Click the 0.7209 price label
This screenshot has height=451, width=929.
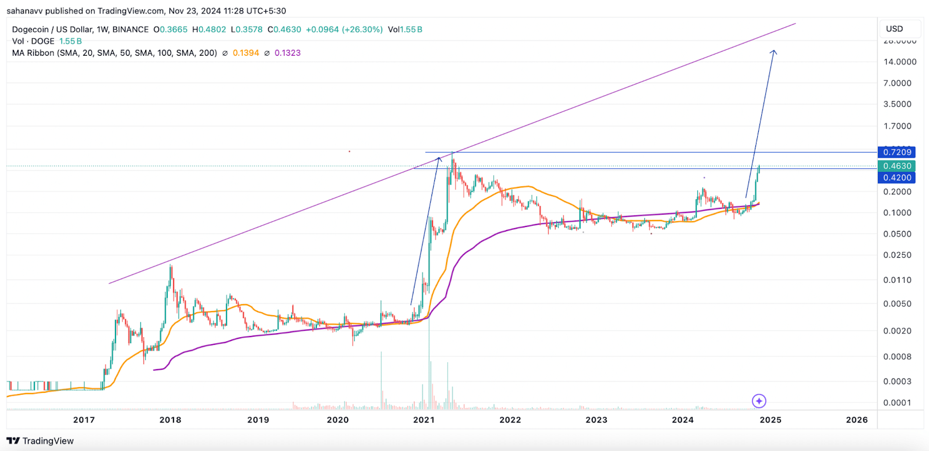pos(897,152)
